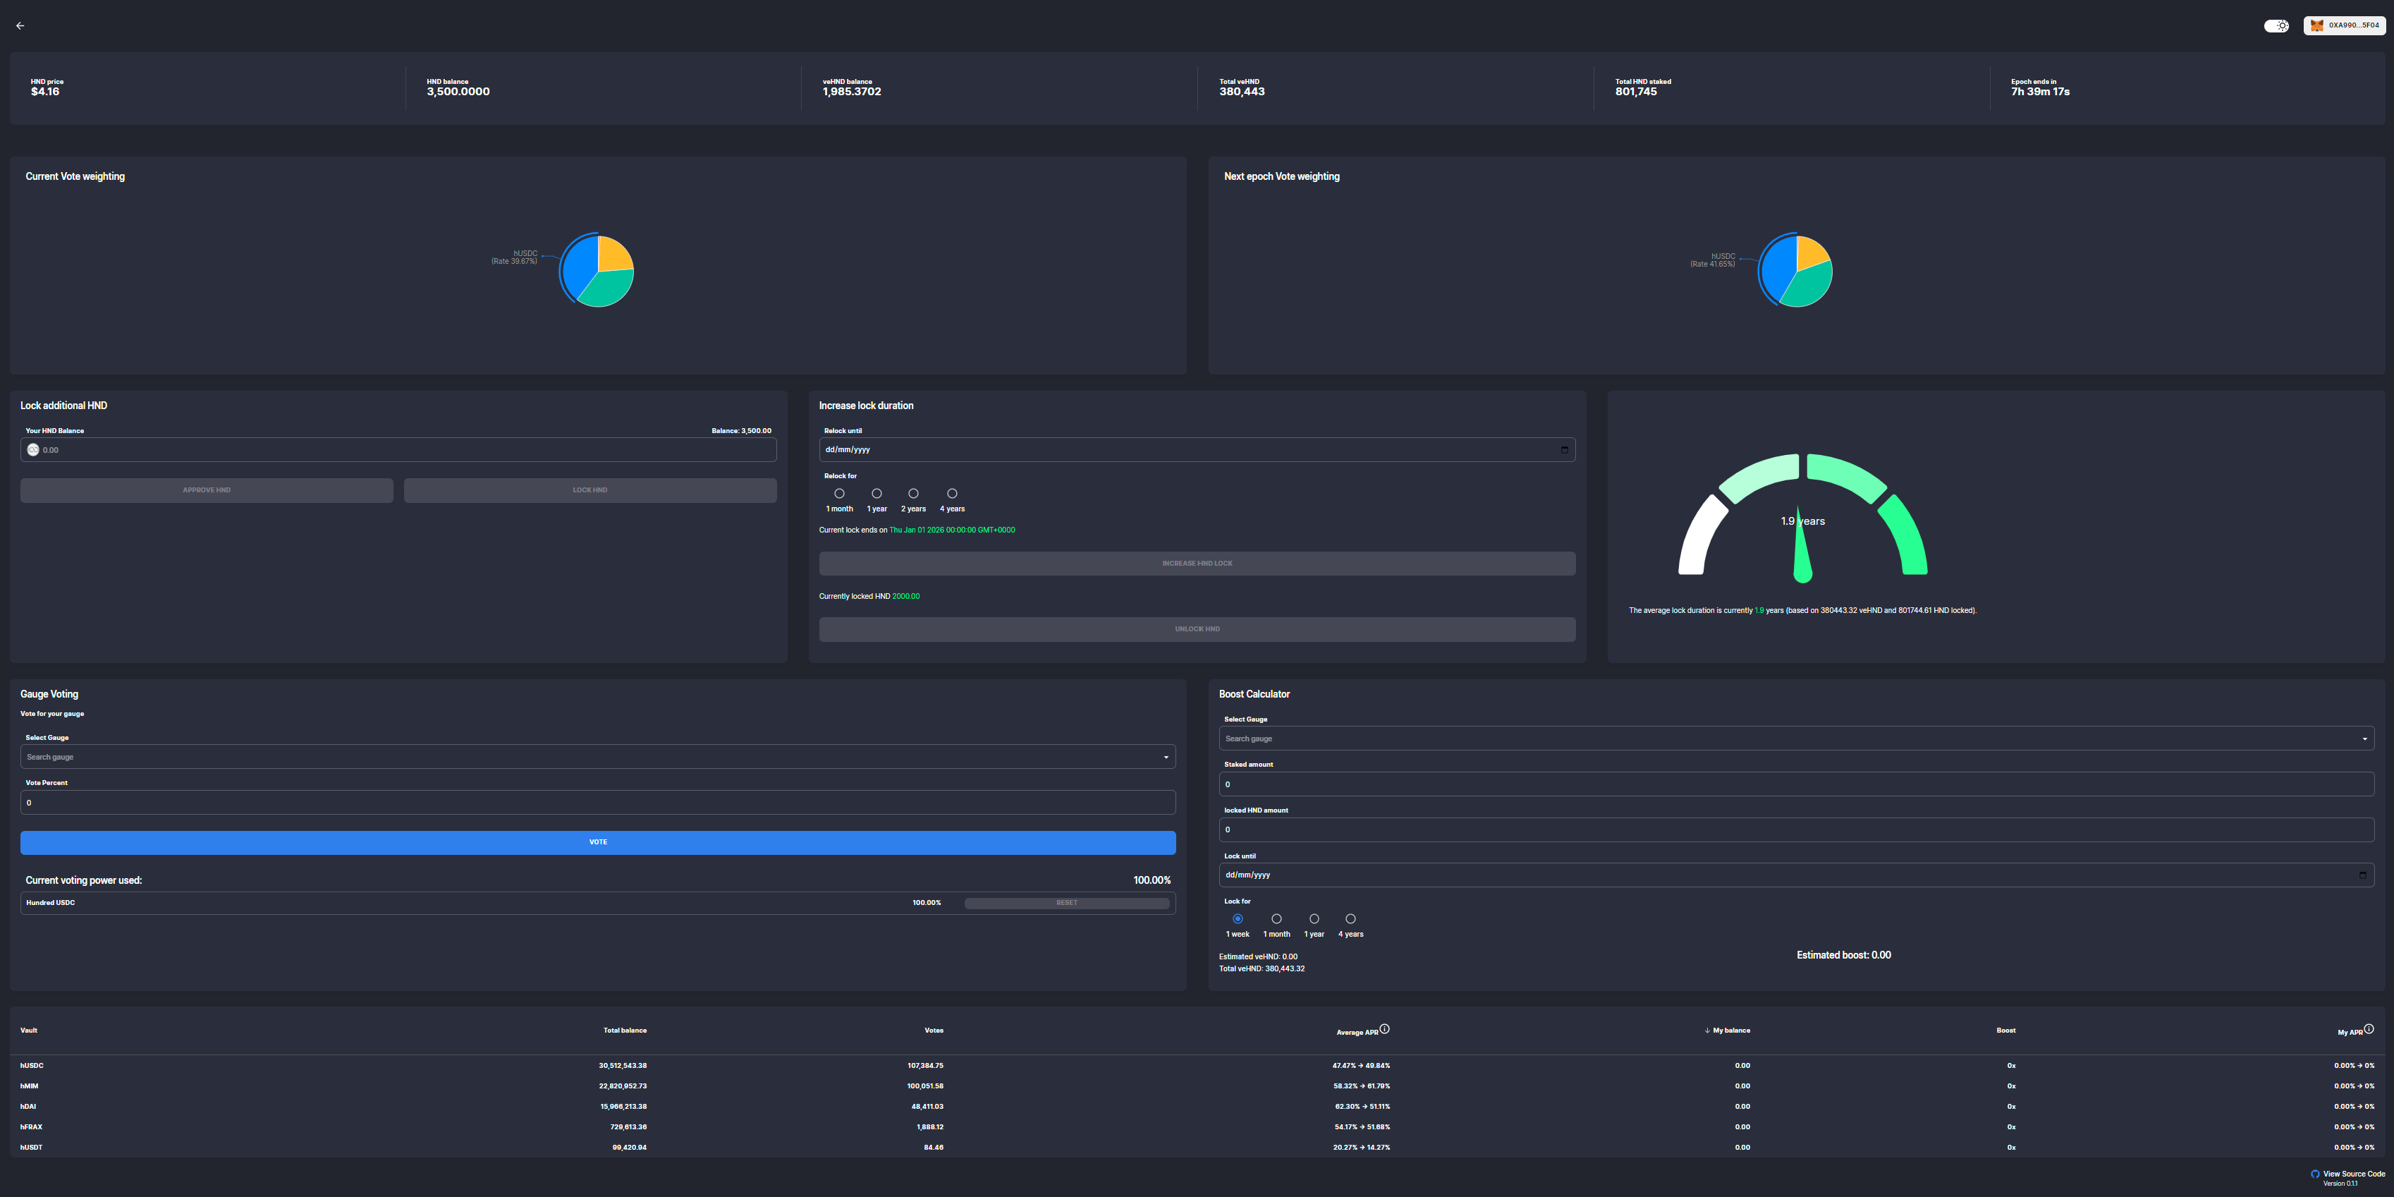Click the back arrow icon
The height and width of the screenshot is (1197, 2394).
tap(20, 26)
